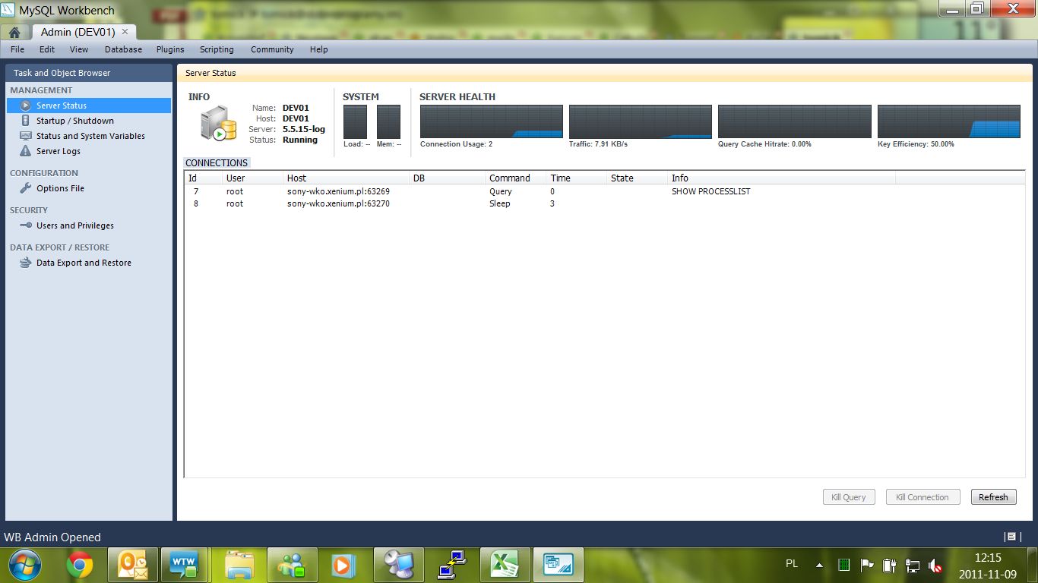Open the Database menu

click(123, 49)
